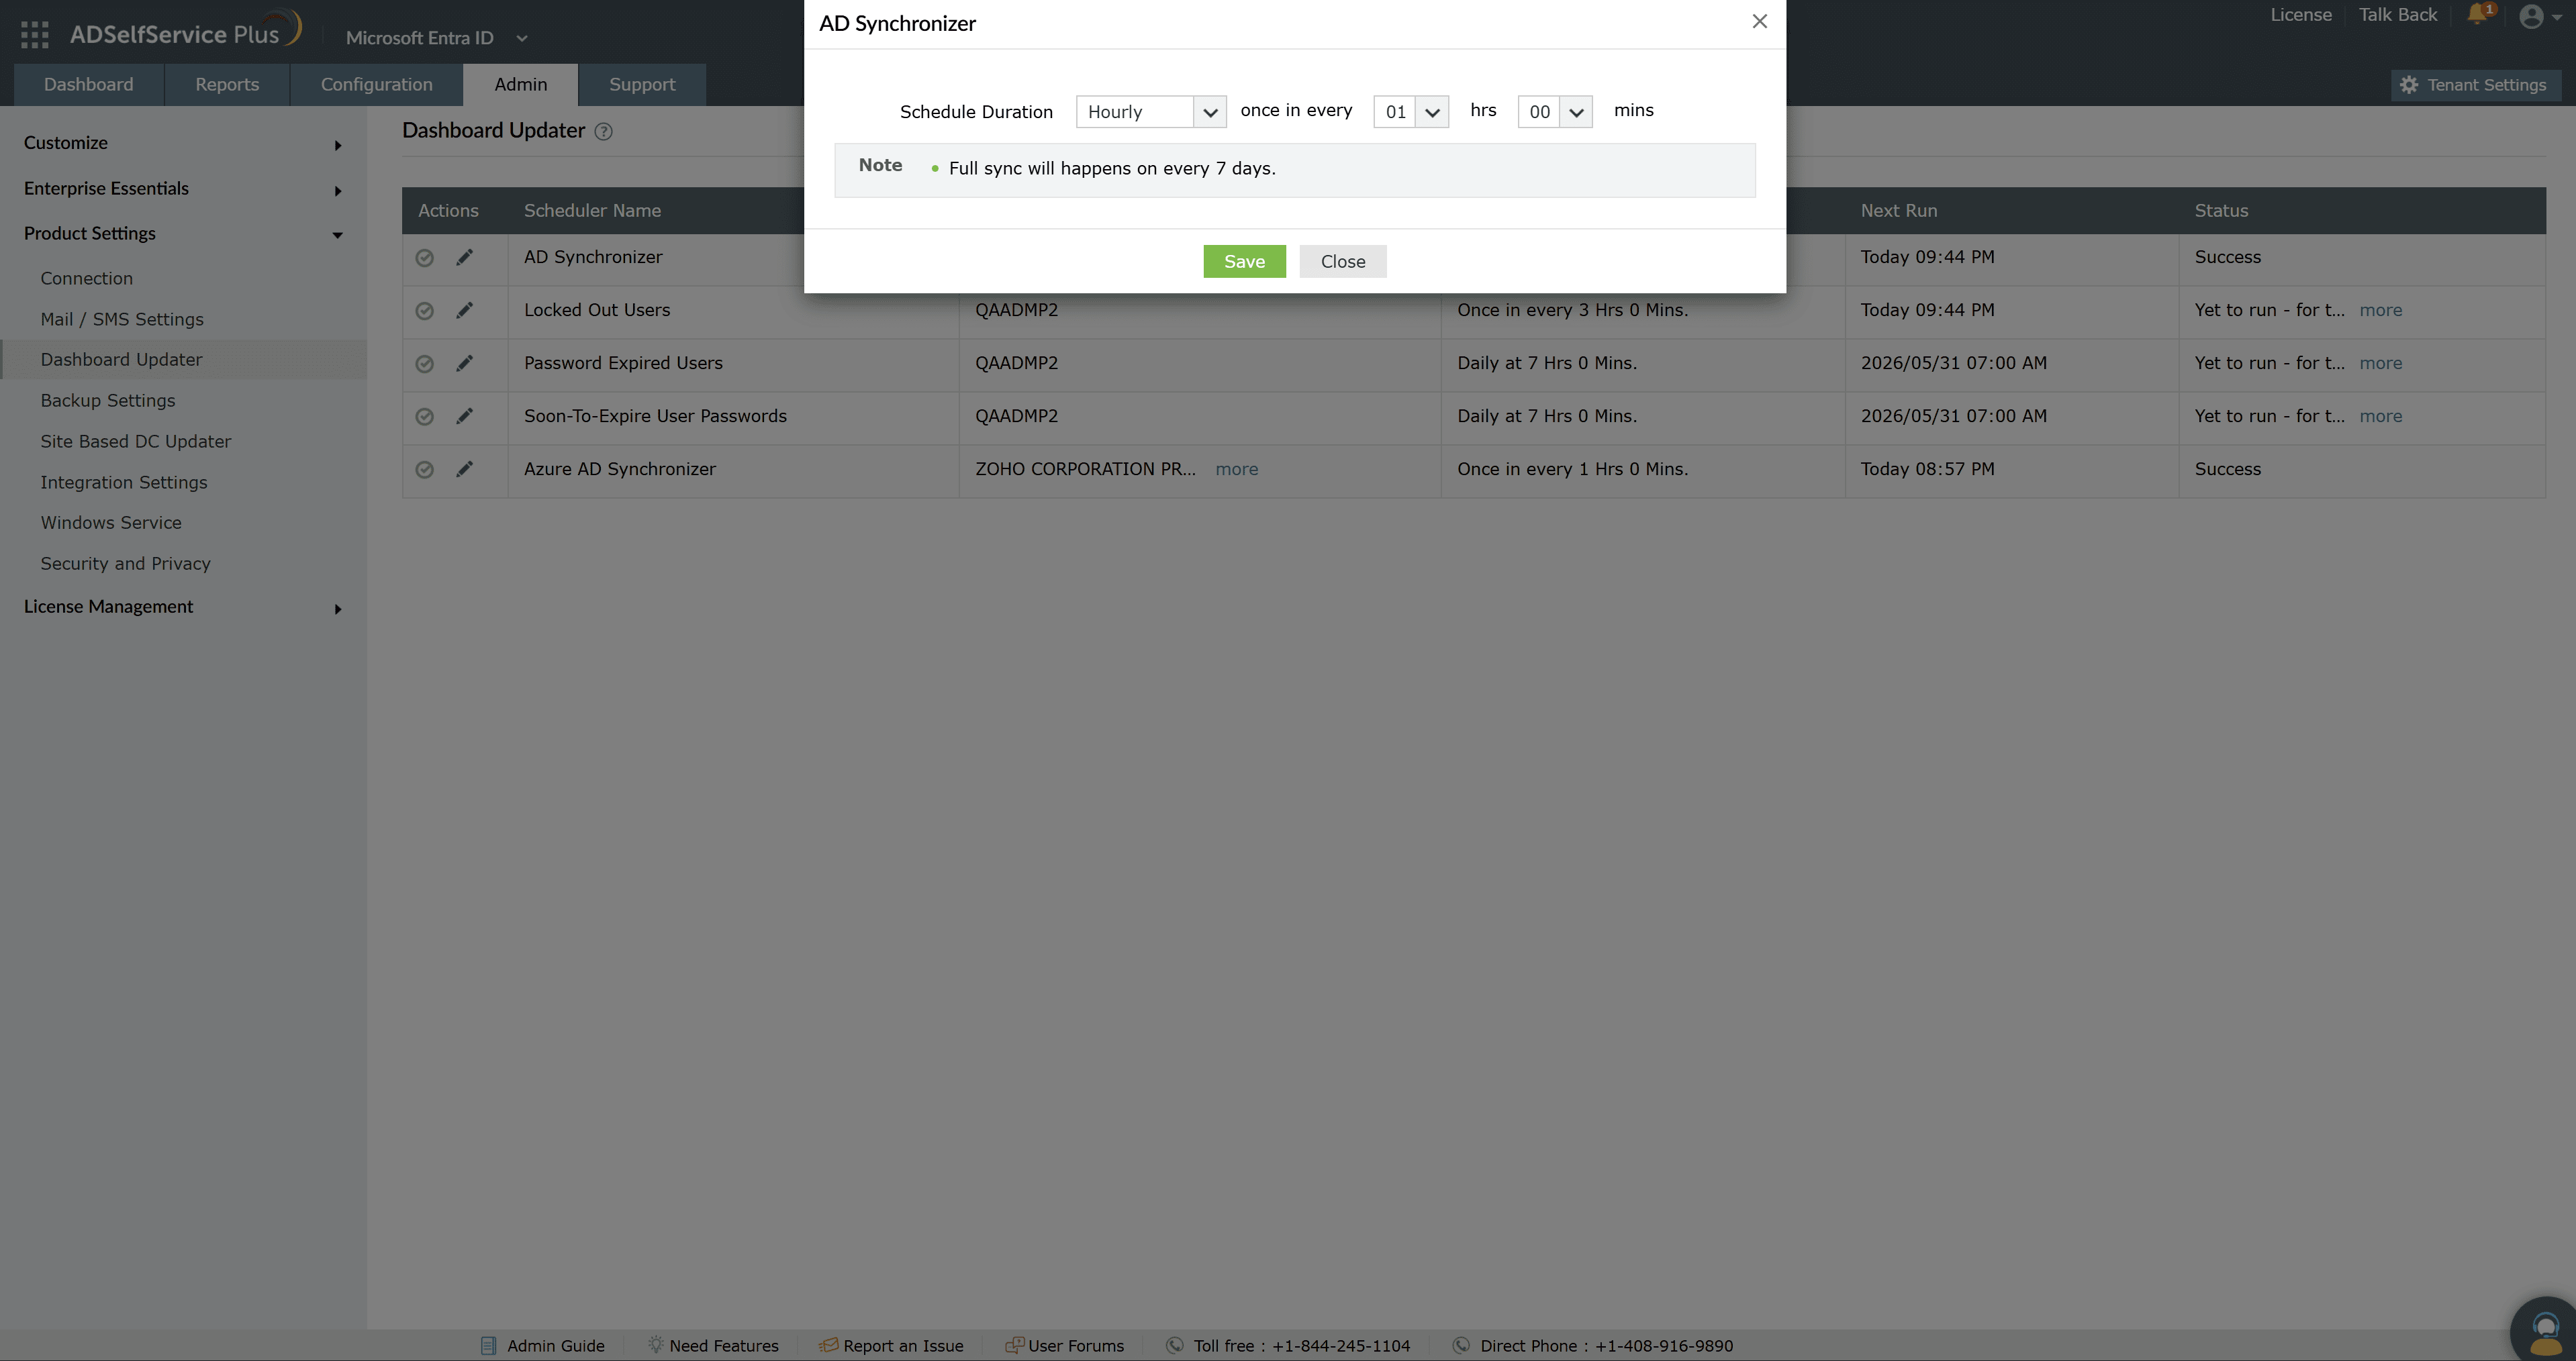Switch to the Admin tab

pyautogui.click(x=520, y=85)
